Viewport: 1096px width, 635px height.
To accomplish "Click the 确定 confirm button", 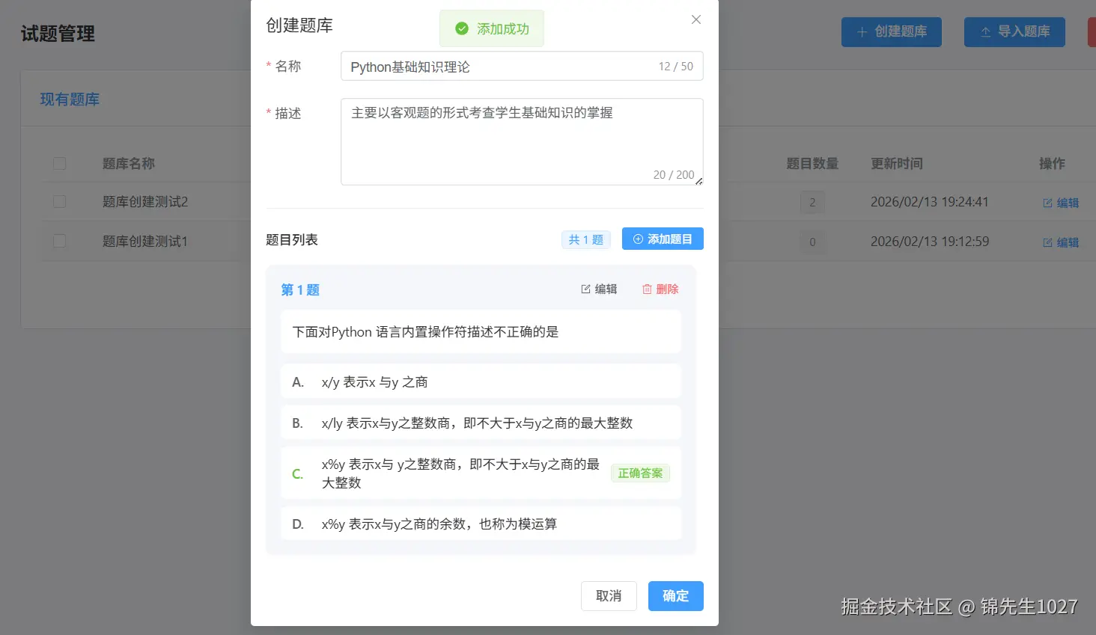I will pyautogui.click(x=675, y=596).
